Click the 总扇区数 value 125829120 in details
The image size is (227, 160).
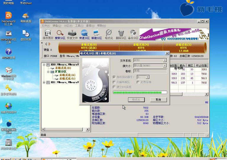[x=142, y=120]
